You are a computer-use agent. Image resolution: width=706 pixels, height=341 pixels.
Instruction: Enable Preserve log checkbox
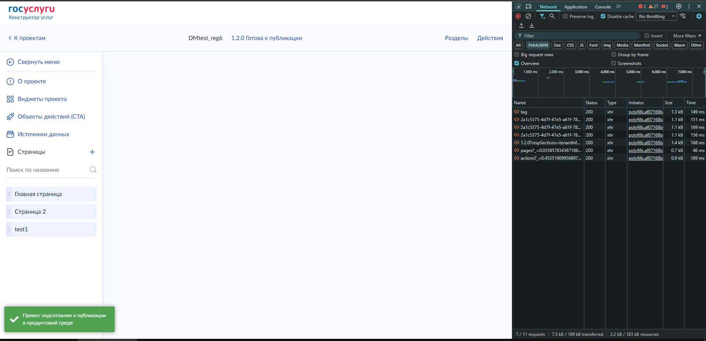(x=565, y=16)
